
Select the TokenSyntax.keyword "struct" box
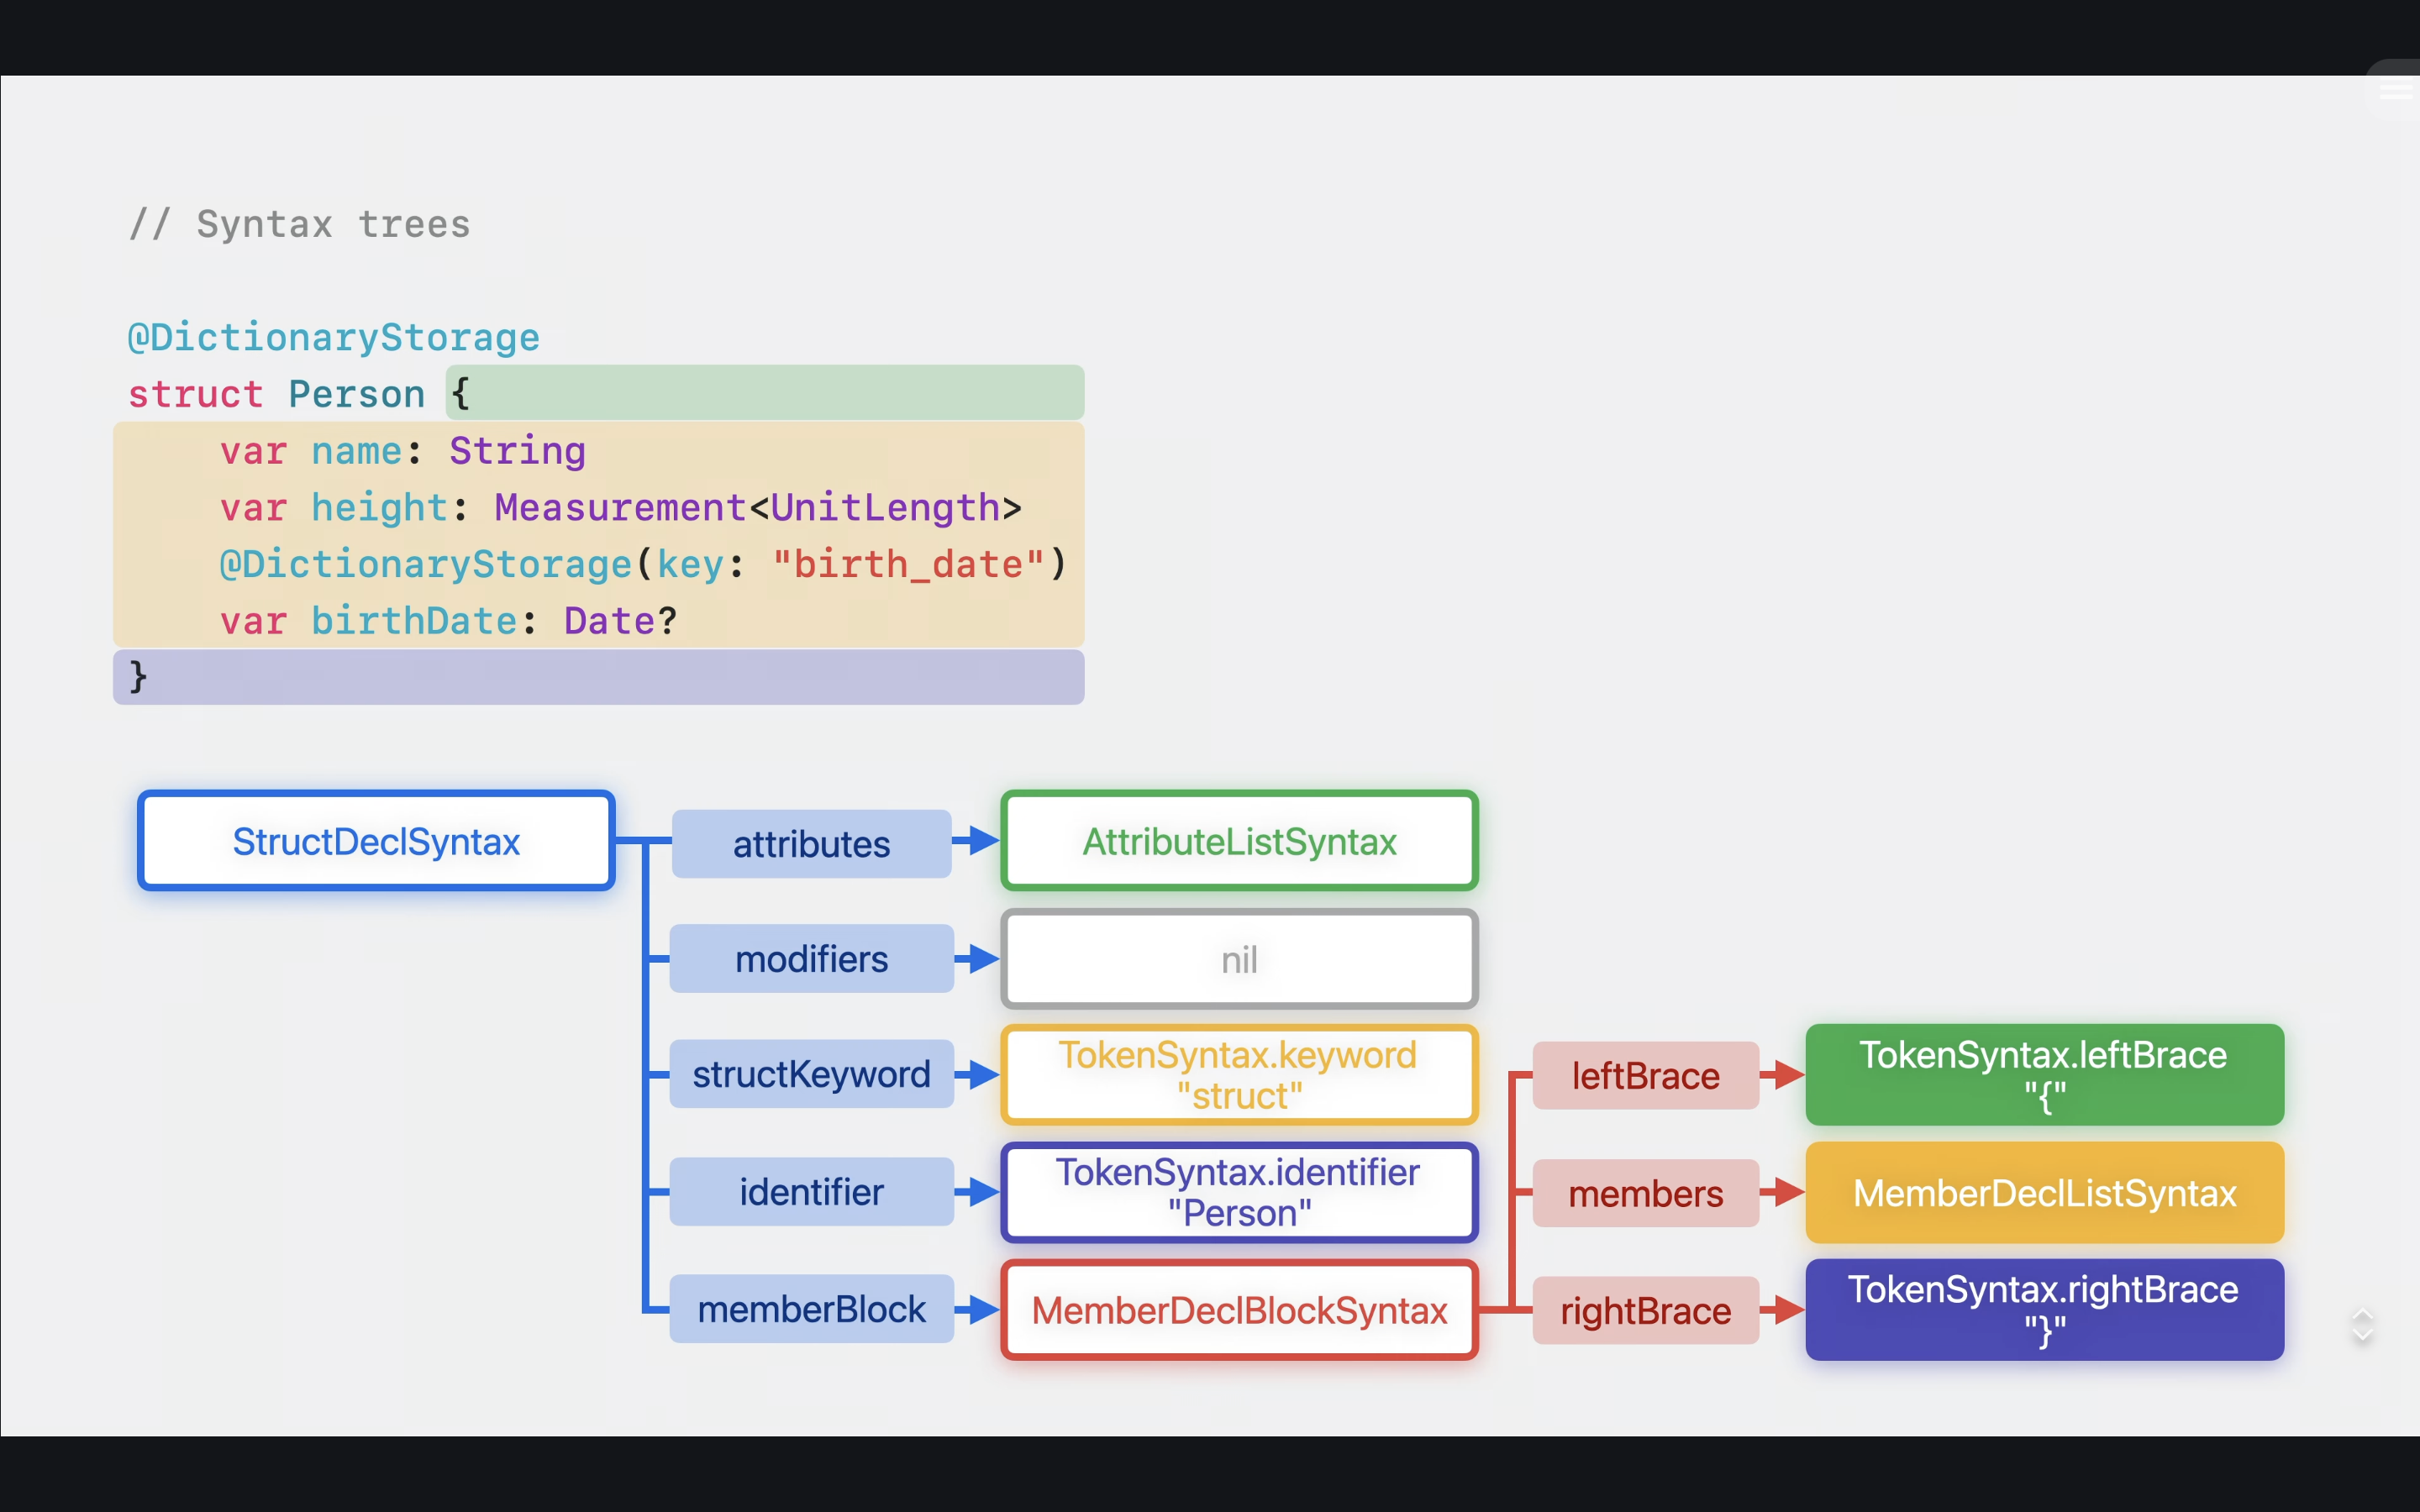1239,1075
